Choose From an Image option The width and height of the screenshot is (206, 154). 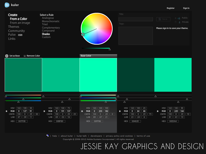[20, 23]
